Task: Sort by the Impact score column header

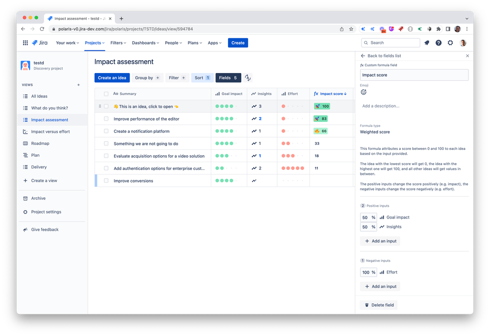Action: click(330, 94)
